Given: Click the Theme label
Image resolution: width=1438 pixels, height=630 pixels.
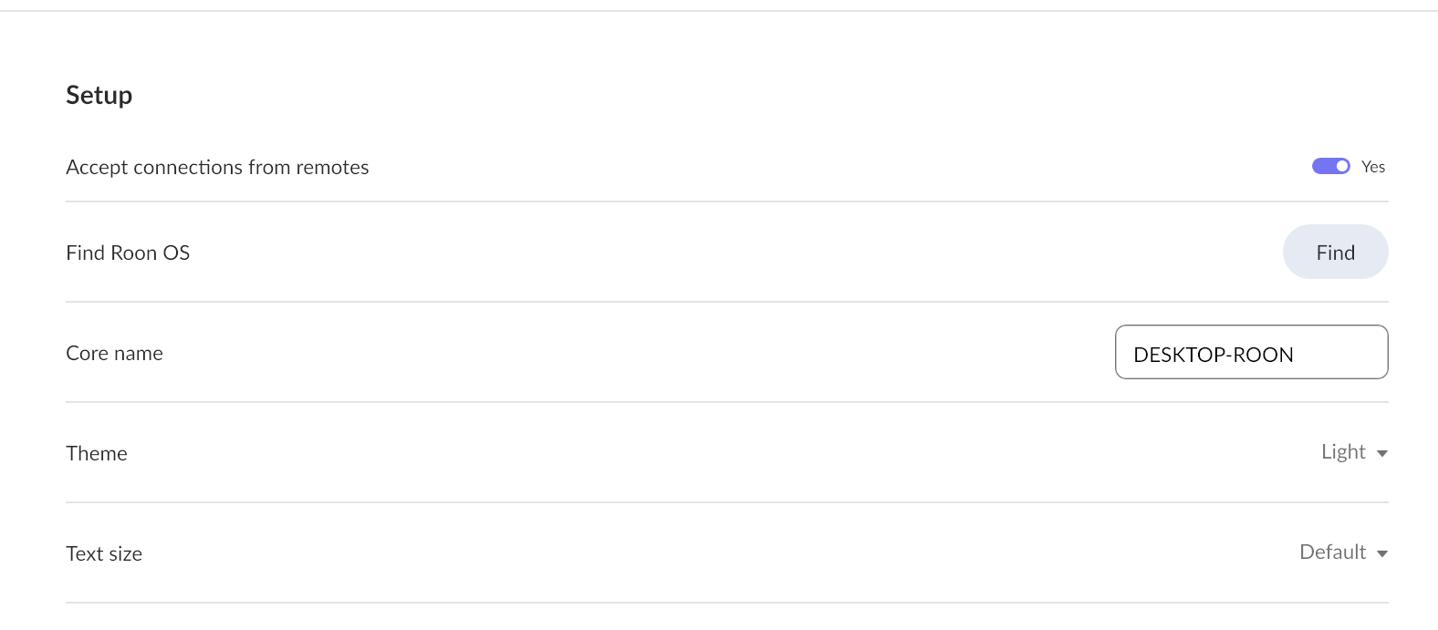Looking at the screenshot, I should pos(97,454).
